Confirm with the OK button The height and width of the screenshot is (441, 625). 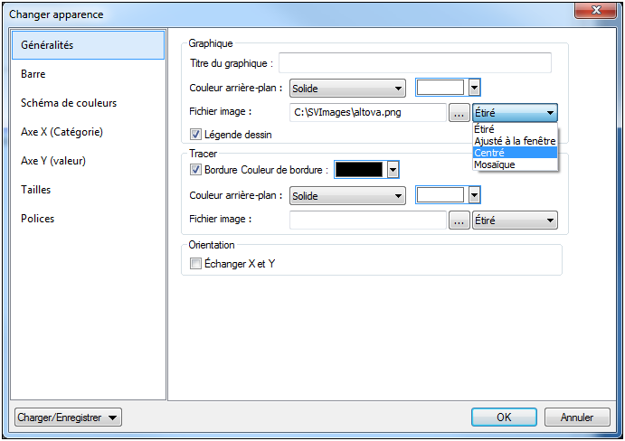coord(504,417)
